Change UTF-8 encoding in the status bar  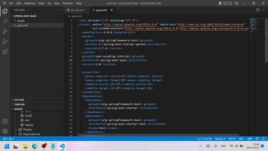pos(232,139)
